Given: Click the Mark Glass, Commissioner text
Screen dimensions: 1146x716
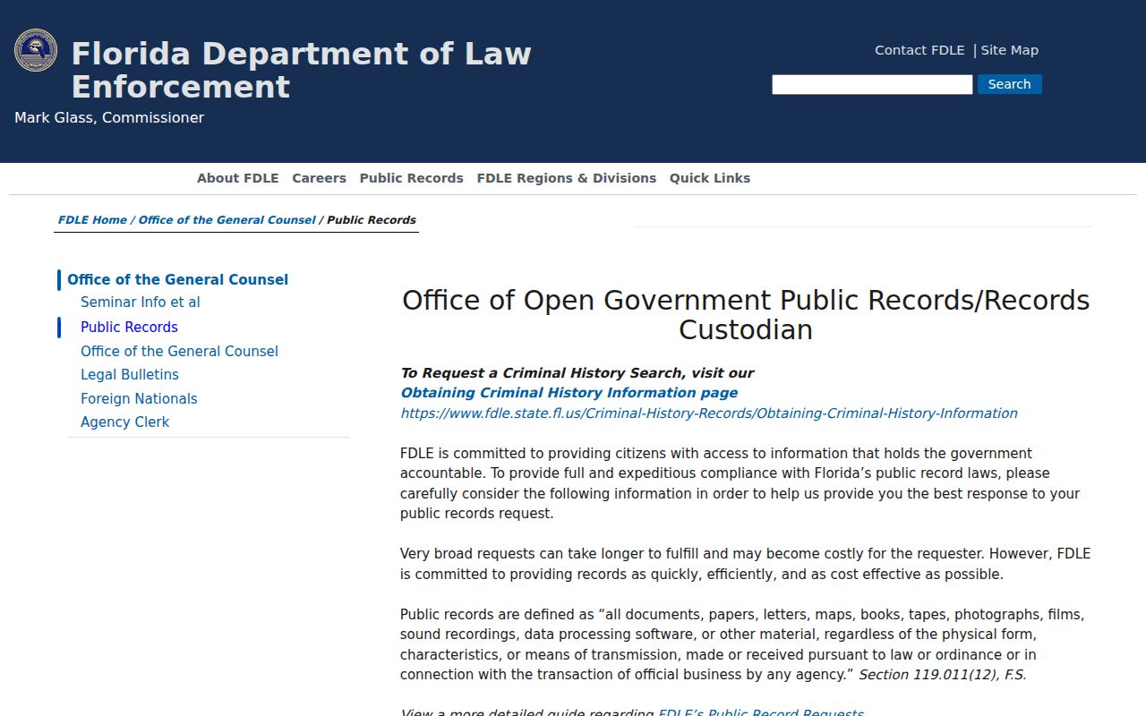Looking at the screenshot, I should point(109,118).
